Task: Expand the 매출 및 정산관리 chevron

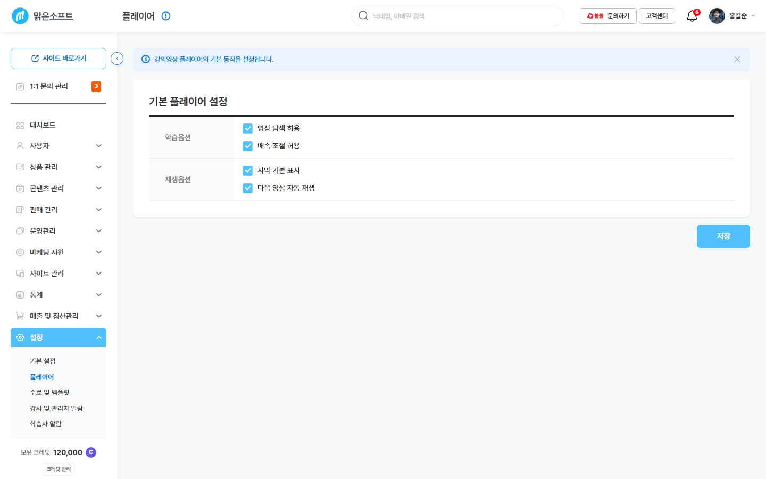Action: point(99,316)
